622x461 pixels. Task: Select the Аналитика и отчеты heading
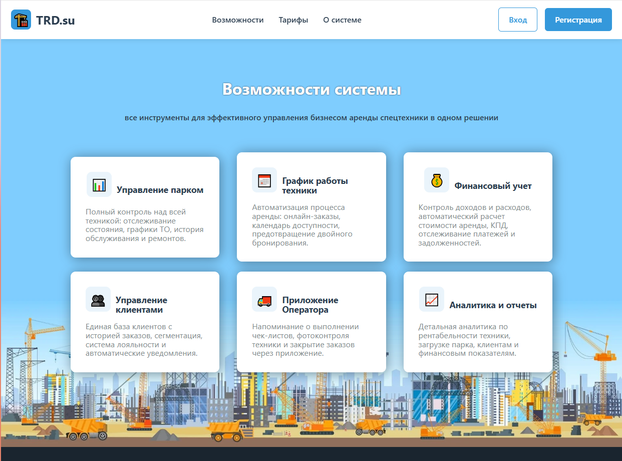pyautogui.click(x=493, y=305)
